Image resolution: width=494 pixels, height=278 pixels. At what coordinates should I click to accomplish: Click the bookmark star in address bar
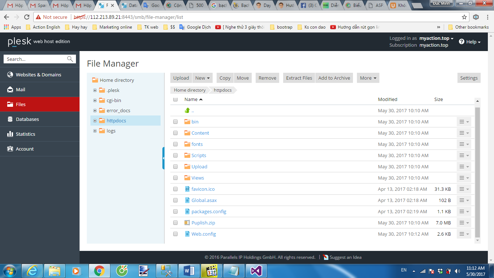click(x=464, y=17)
